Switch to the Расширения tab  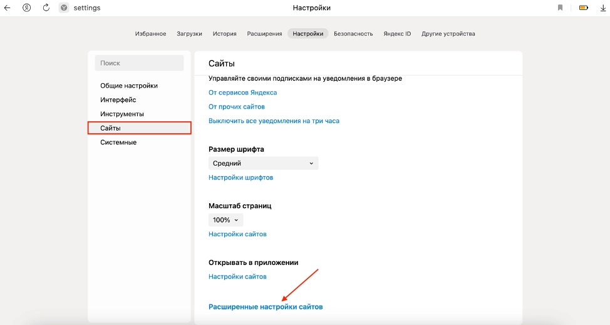click(x=264, y=34)
